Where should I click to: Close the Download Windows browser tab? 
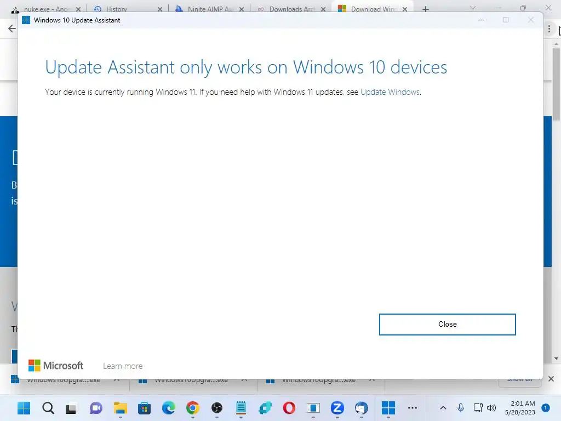click(x=405, y=9)
